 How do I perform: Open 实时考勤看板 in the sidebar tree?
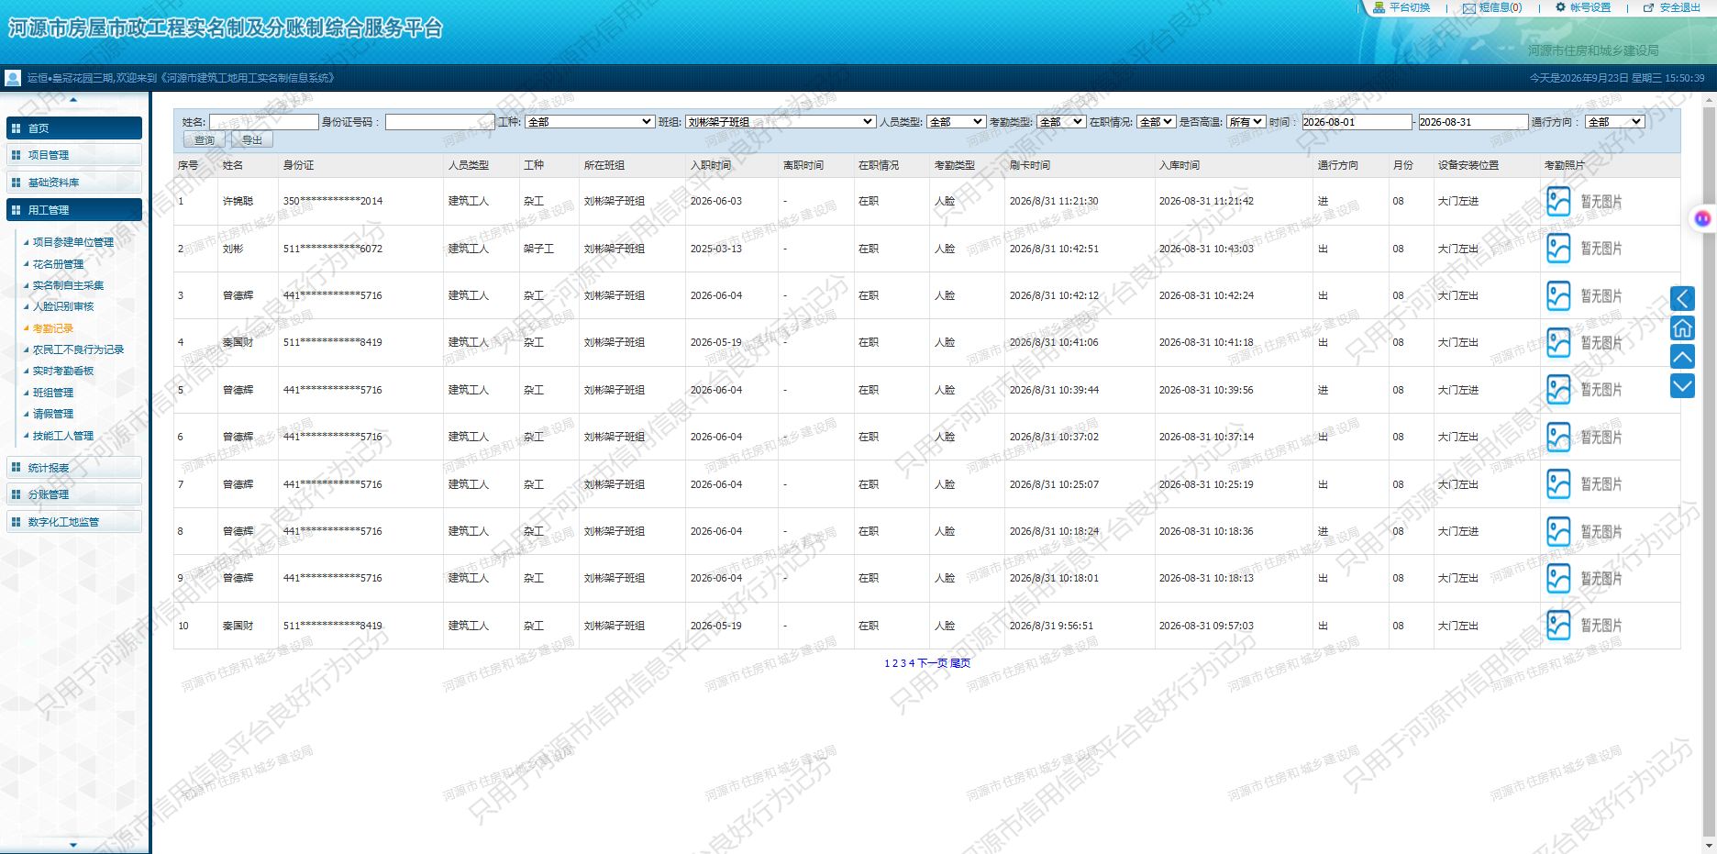click(63, 371)
